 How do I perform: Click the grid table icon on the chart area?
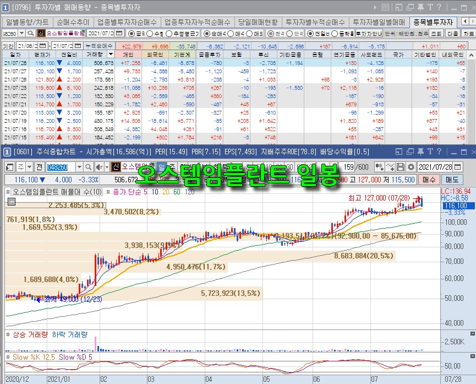pyautogui.click(x=12, y=201)
